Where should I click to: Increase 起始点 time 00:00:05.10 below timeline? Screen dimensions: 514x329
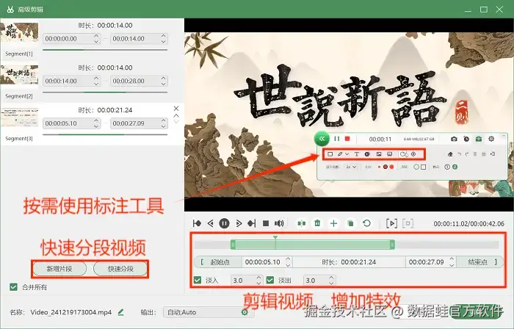point(288,259)
